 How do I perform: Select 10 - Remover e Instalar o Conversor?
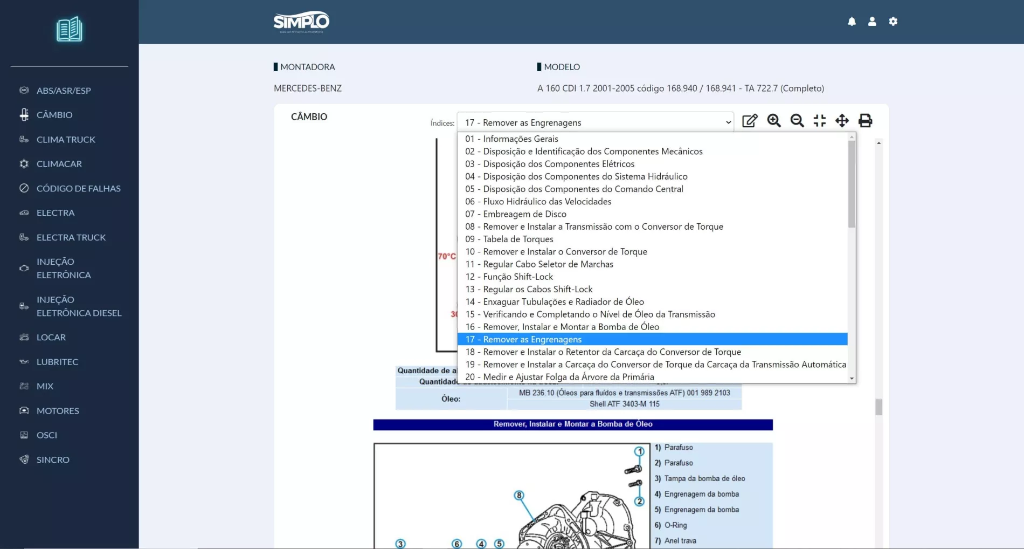coord(652,251)
